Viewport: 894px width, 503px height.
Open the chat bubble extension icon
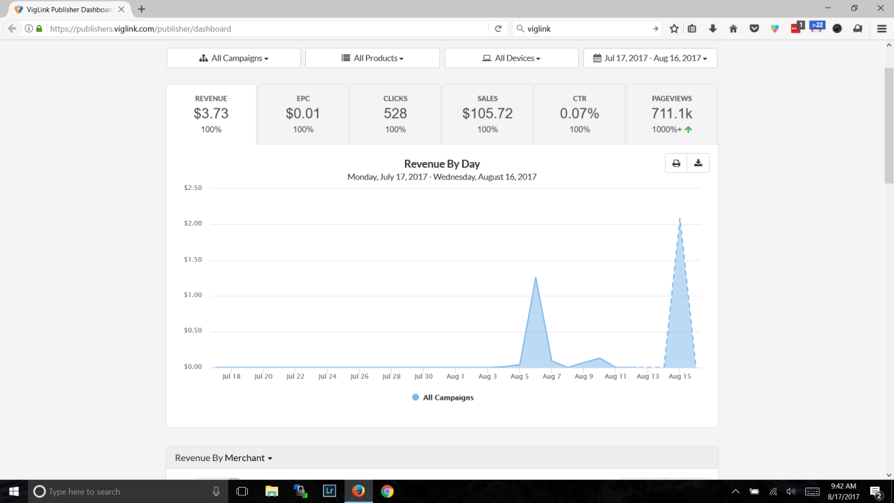point(858,29)
